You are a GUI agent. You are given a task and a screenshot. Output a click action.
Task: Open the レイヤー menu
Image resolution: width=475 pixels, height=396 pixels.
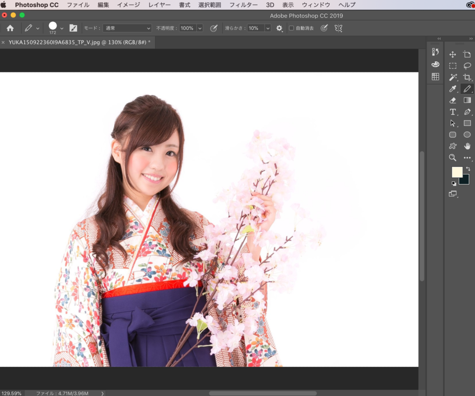click(x=160, y=5)
